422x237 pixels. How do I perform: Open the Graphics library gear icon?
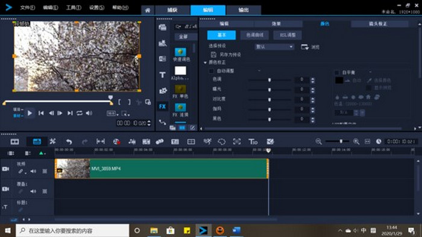click(x=163, y=90)
